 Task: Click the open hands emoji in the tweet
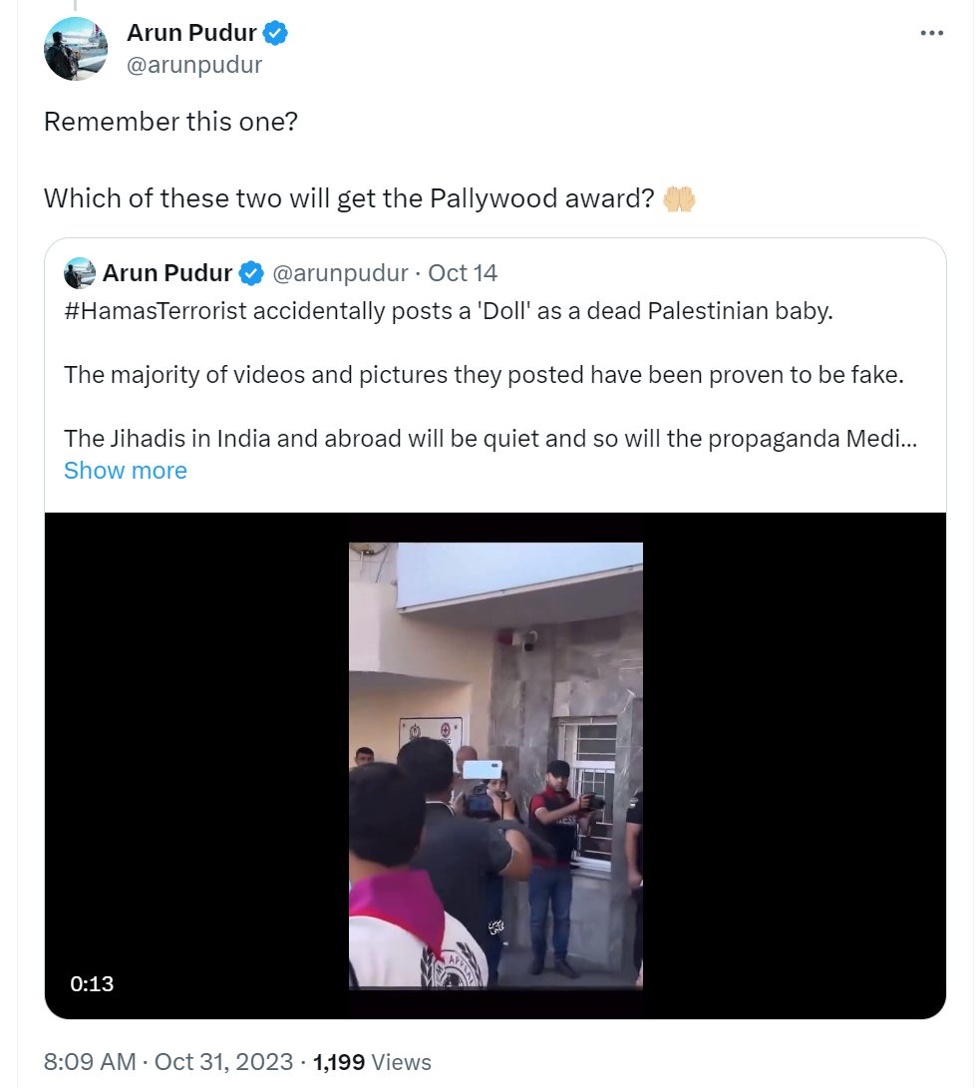click(679, 199)
